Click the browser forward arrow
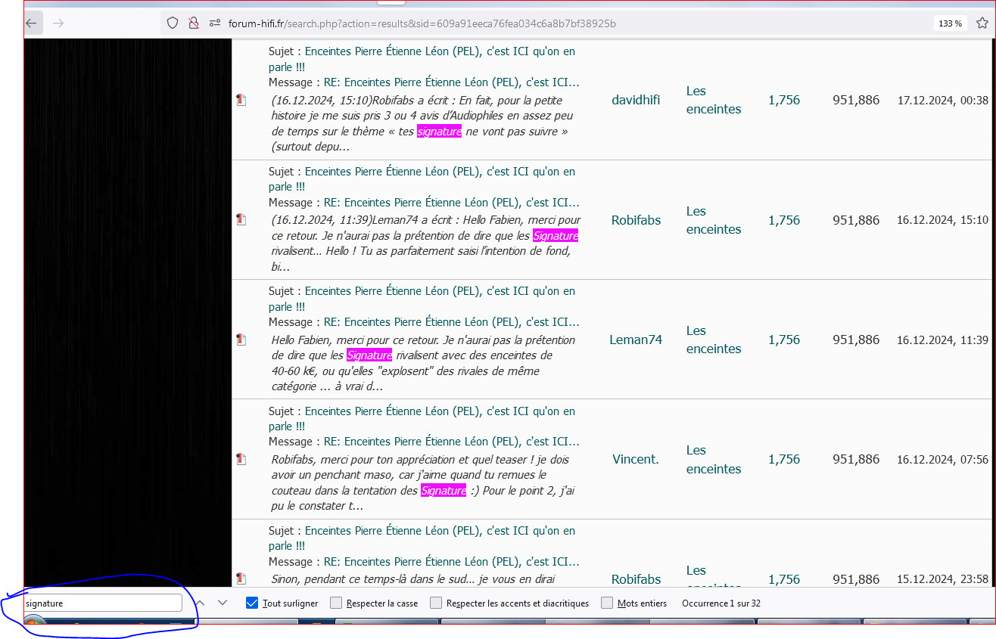Screen dimensions: 996x639 coord(58,23)
